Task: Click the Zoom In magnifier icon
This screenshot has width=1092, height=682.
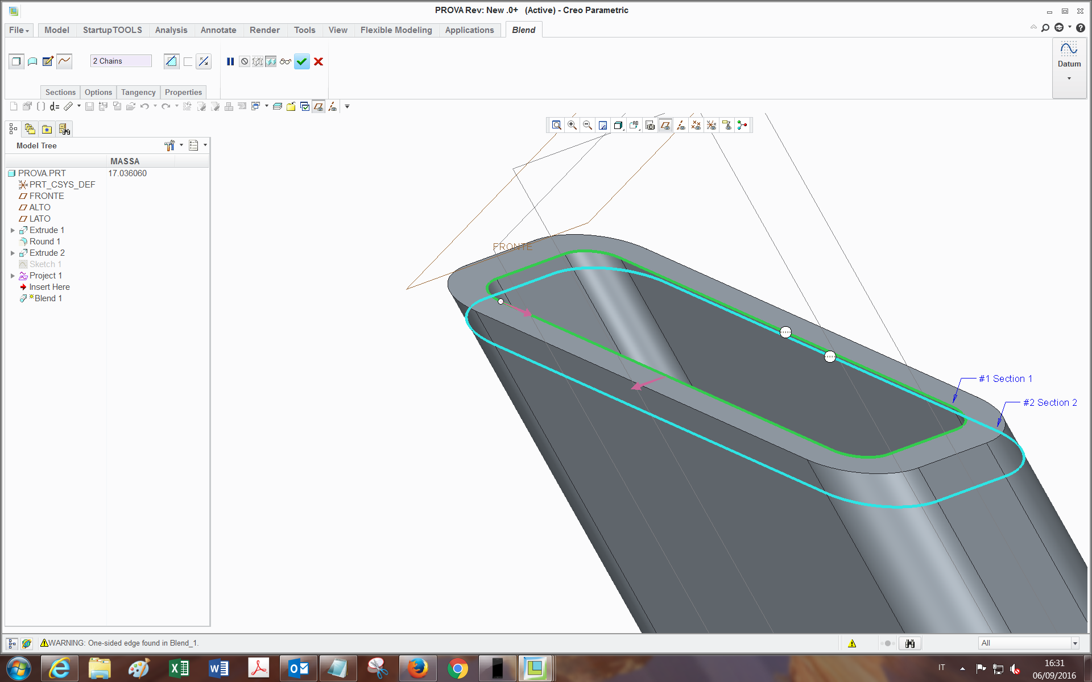Action: tap(572, 125)
